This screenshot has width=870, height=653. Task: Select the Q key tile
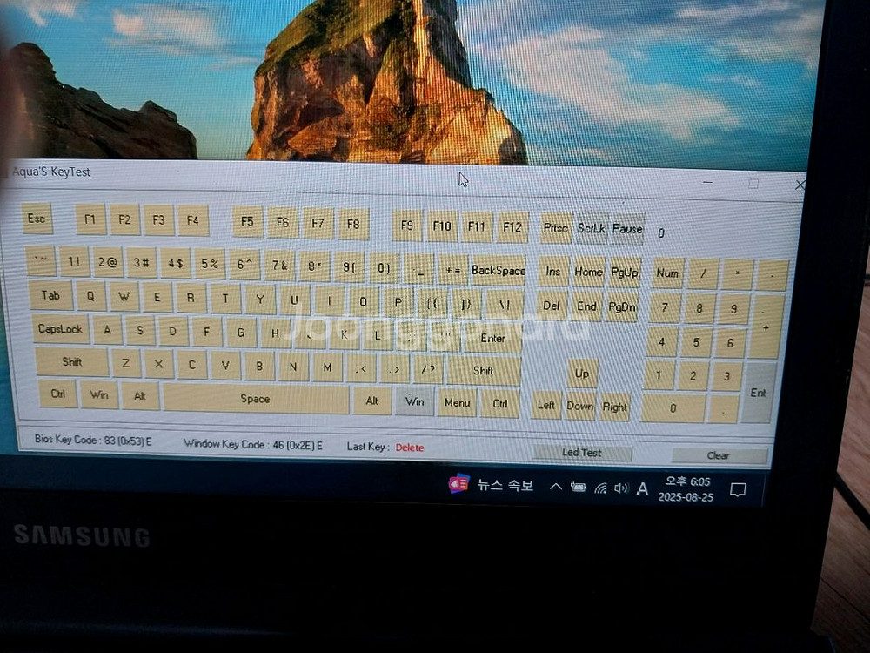pos(90,296)
